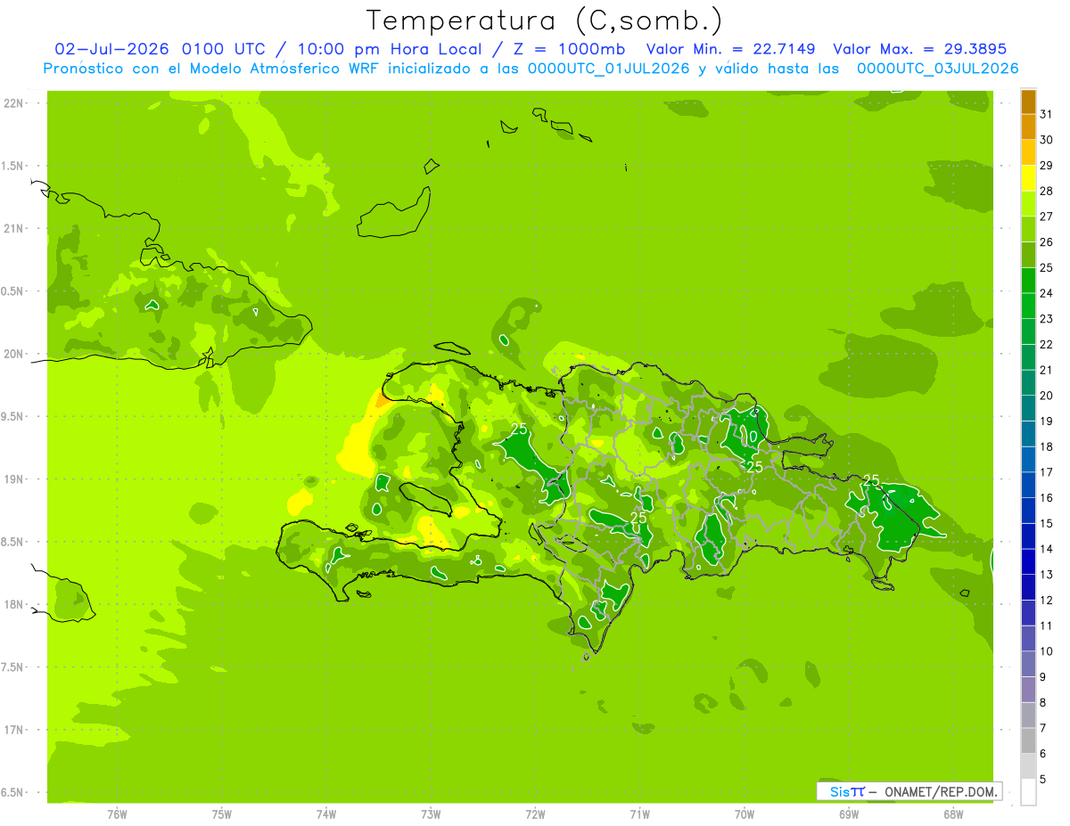Click the color bar label 15
Viewport: 1070px width, 826px height.
coord(1046,524)
